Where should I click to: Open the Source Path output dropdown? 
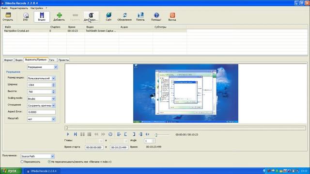52,156
